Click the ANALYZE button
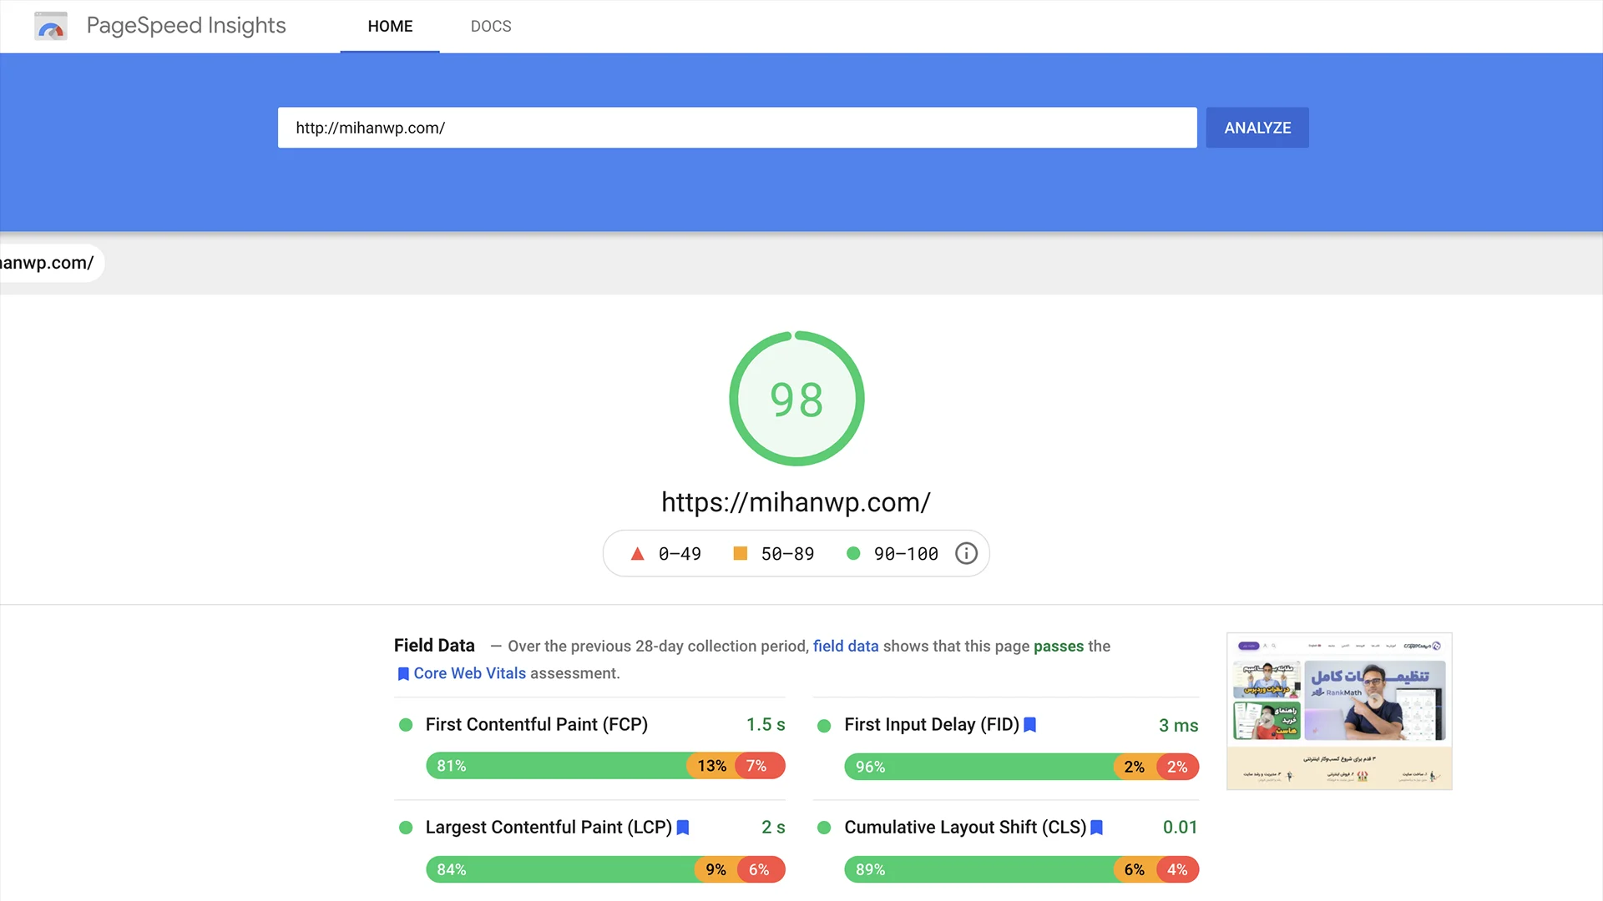This screenshot has height=901, width=1603. click(1257, 128)
